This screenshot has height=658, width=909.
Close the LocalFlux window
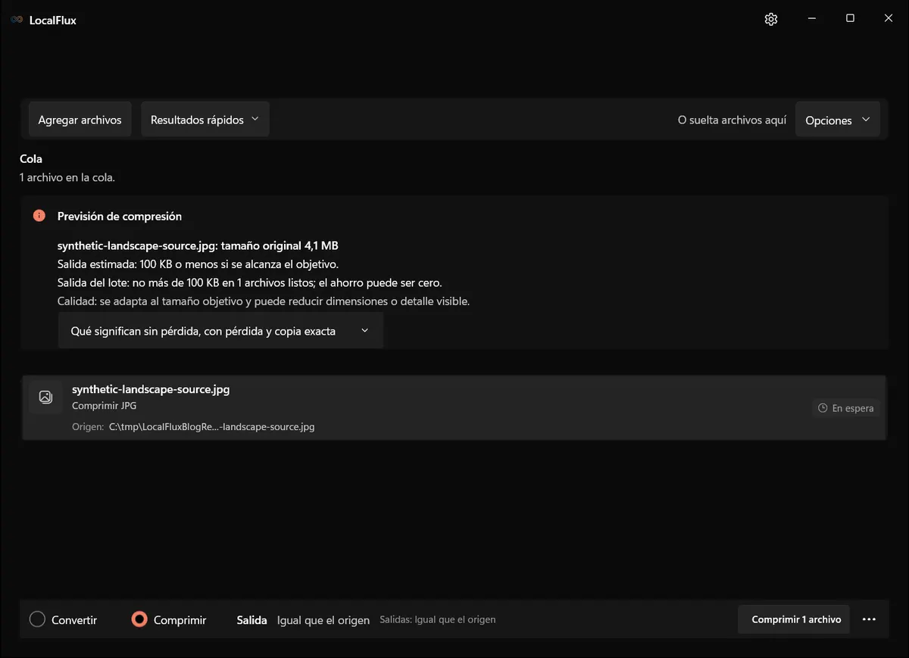point(889,19)
